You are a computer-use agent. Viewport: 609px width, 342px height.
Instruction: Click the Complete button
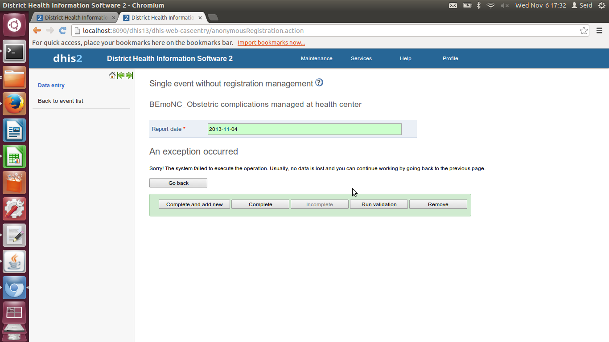pos(260,204)
